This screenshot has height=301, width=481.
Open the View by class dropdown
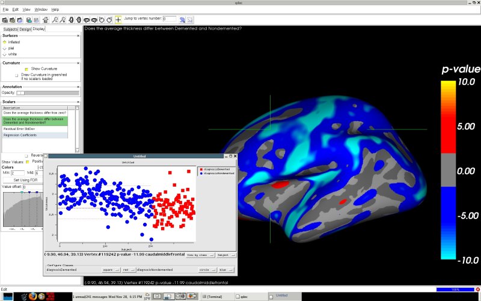[x=200, y=255]
